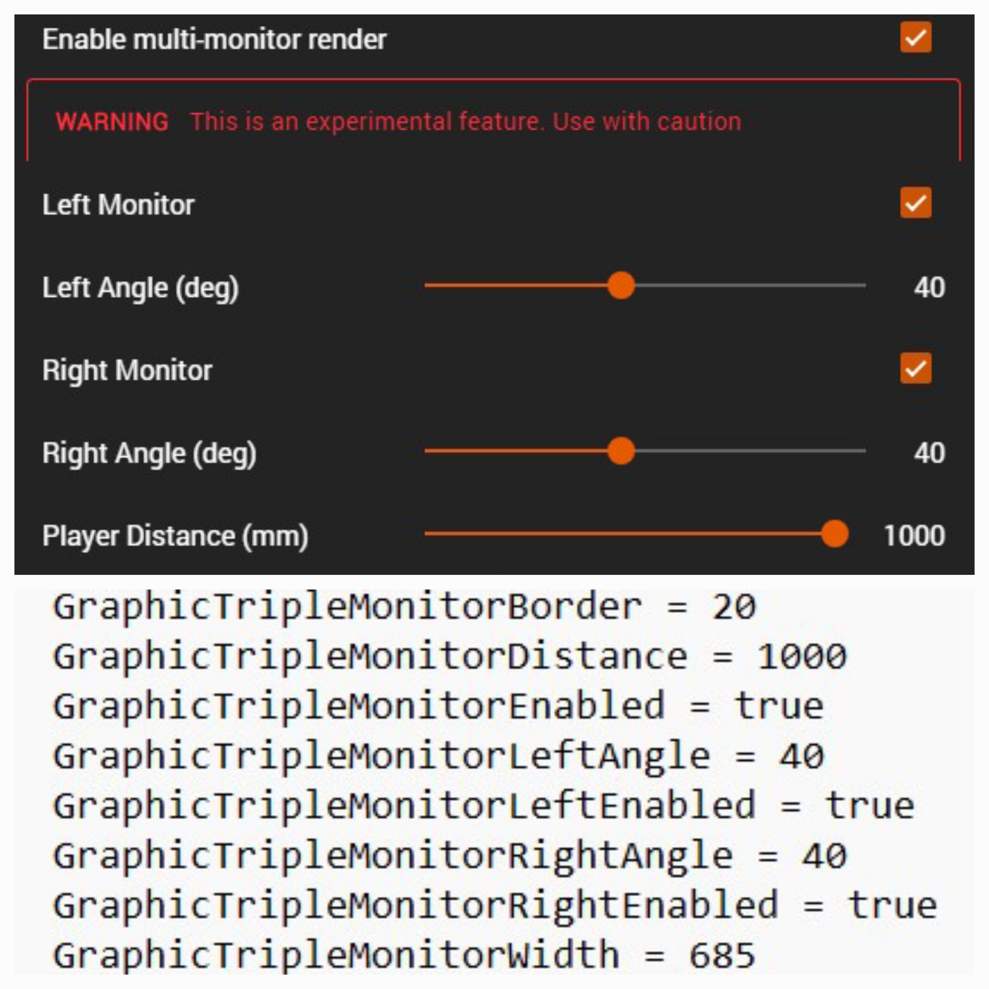Click the Left Angle value 40
Screen dimensions: 989x989
point(929,288)
